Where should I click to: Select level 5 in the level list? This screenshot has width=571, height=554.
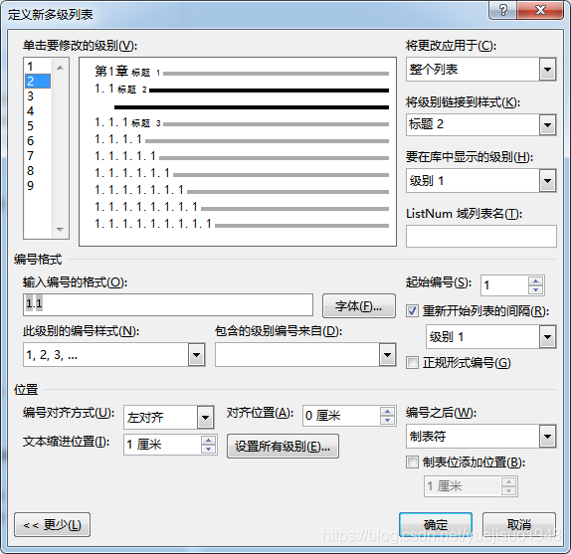38,126
